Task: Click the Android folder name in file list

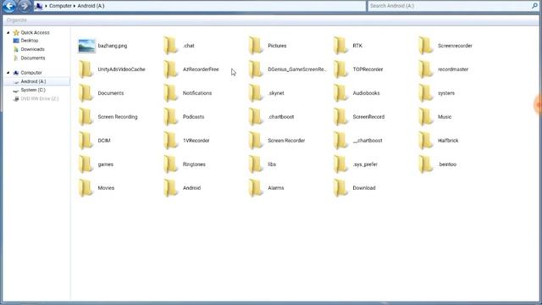Action: tap(191, 188)
